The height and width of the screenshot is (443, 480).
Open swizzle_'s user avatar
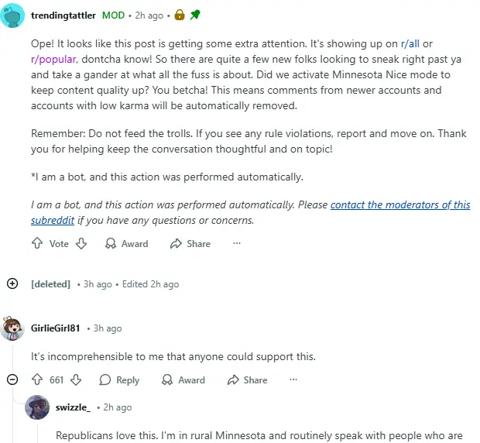[x=37, y=407]
